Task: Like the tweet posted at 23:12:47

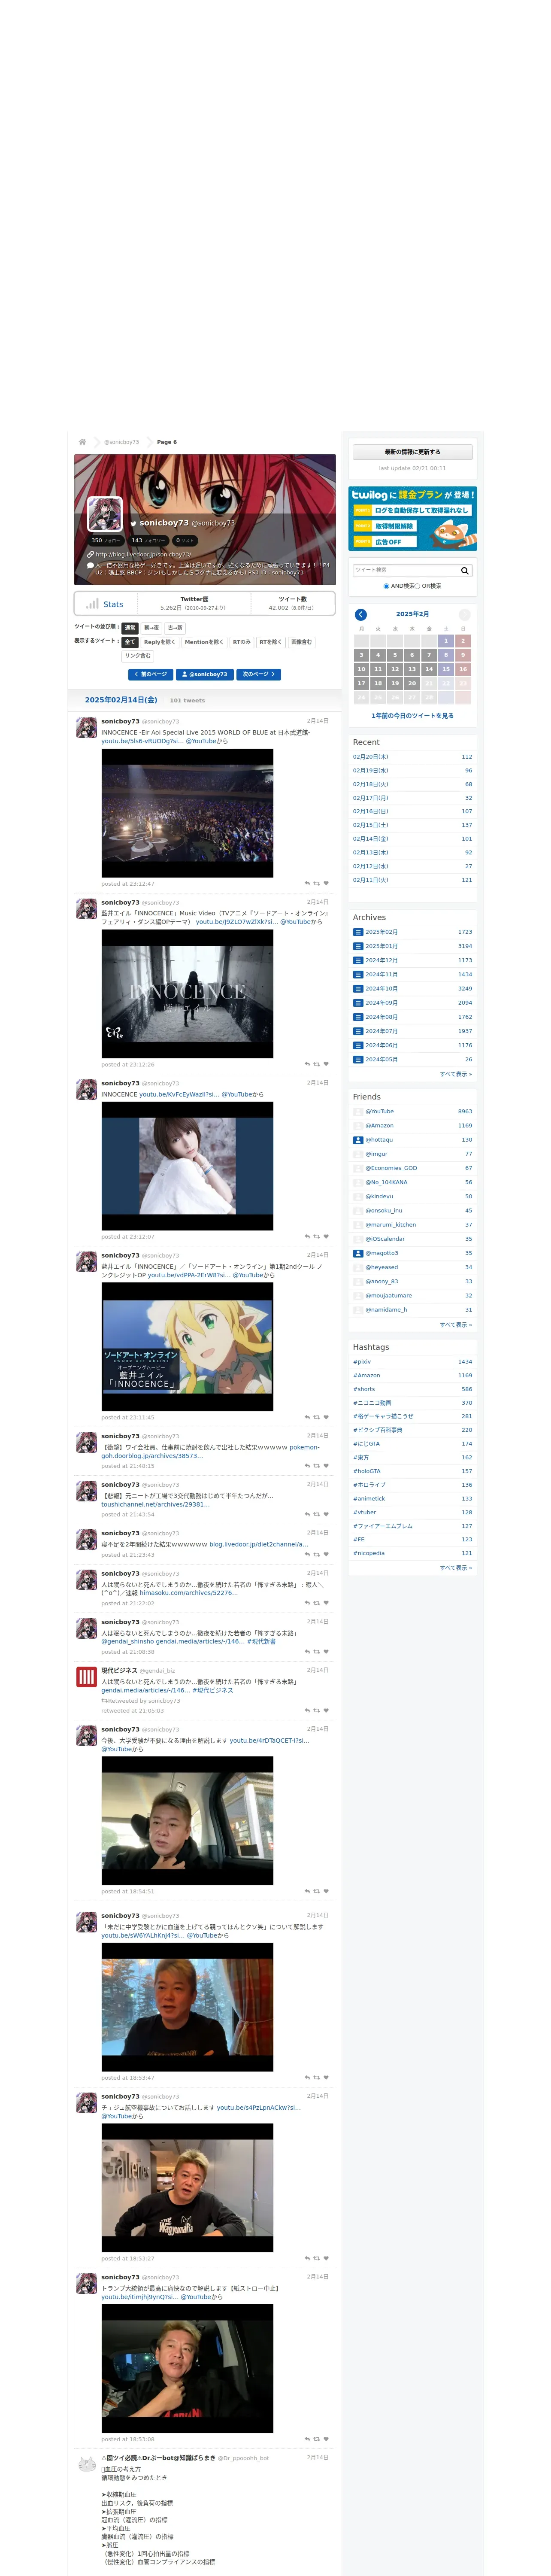Action: coord(326,883)
